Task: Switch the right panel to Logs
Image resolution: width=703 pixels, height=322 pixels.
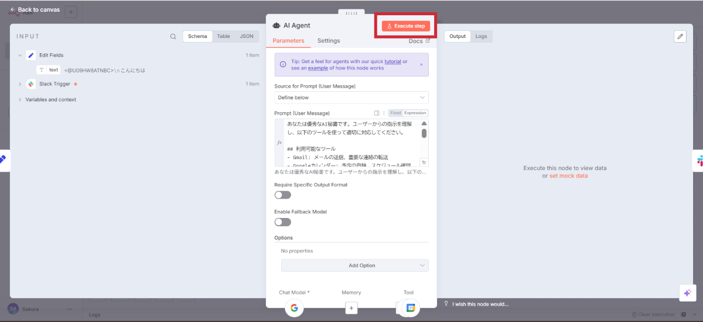Action: coord(481,36)
